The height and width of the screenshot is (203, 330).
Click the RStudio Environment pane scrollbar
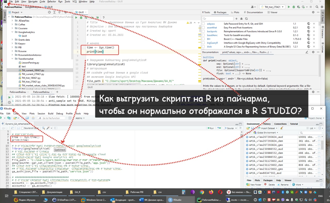(x=322, y=145)
